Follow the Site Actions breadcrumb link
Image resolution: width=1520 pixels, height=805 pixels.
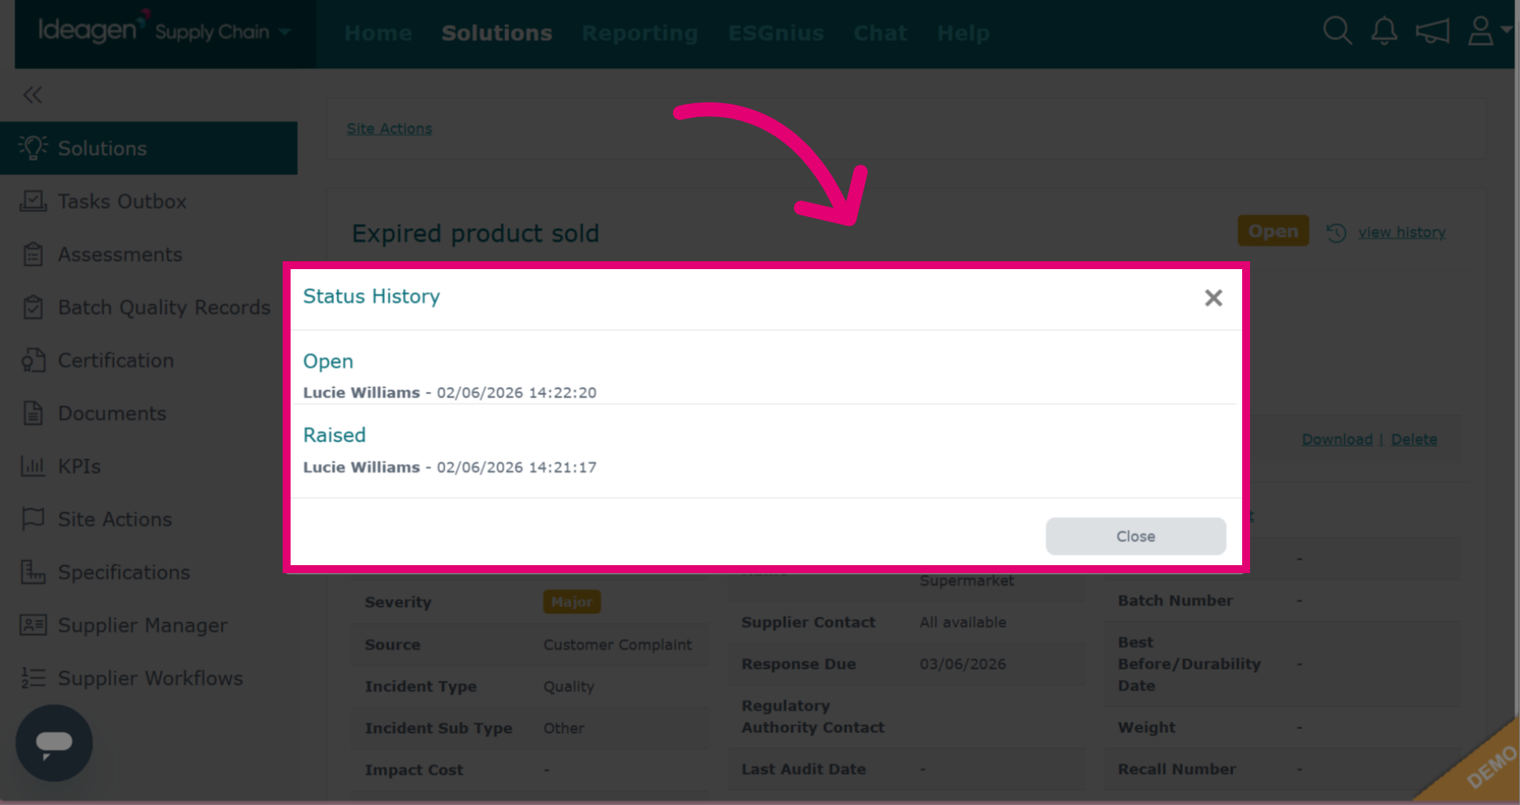389,128
